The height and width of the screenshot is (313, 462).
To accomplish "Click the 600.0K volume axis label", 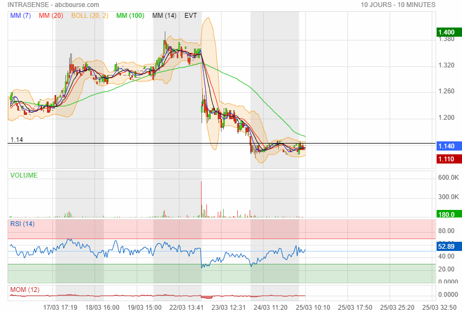I will tap(448, 178).
